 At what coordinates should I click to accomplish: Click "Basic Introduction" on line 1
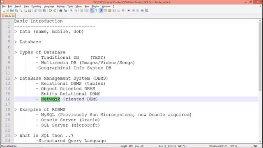pyautogui.click(x=38, y=21)
